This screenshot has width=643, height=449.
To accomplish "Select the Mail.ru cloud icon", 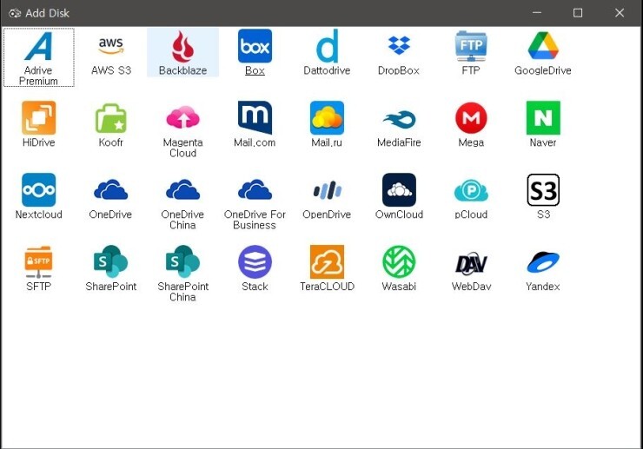I will [327, 118].
